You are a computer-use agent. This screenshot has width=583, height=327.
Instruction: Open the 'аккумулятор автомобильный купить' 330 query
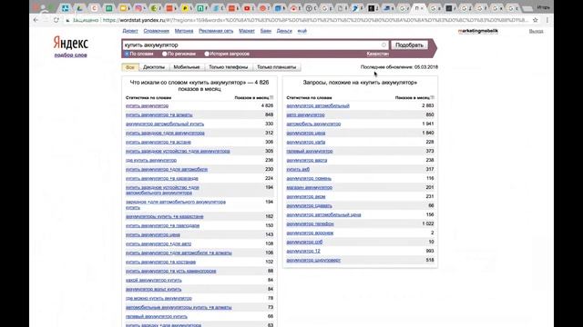165,124
